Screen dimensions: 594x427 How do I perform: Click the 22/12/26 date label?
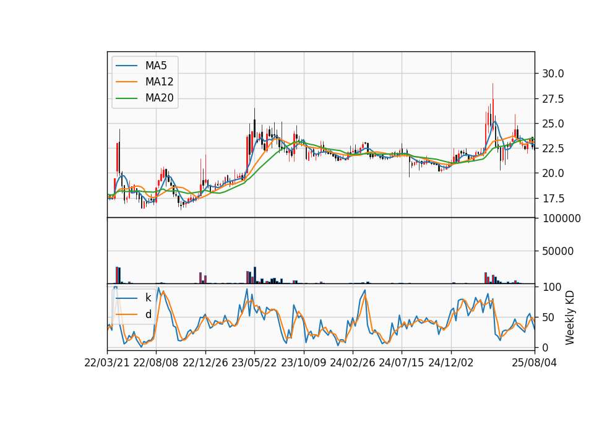coord(205,363)
